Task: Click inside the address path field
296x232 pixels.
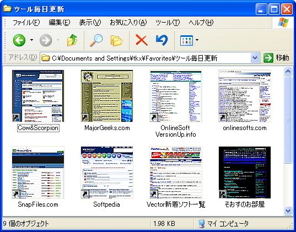Action: point(146,58)
